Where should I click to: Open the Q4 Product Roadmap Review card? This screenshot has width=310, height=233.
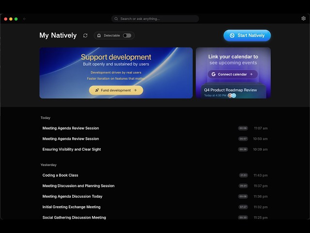[233, 92]
